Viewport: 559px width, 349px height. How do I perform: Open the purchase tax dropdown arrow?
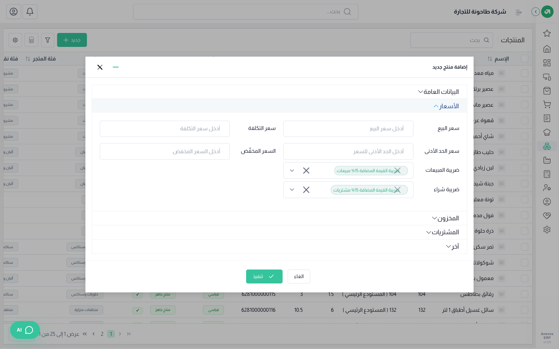(292, 190)
